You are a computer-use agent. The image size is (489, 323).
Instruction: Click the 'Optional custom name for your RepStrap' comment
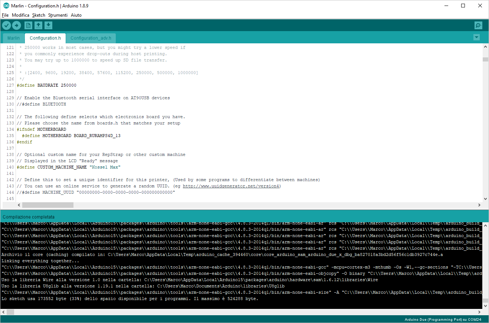(101, 154)
